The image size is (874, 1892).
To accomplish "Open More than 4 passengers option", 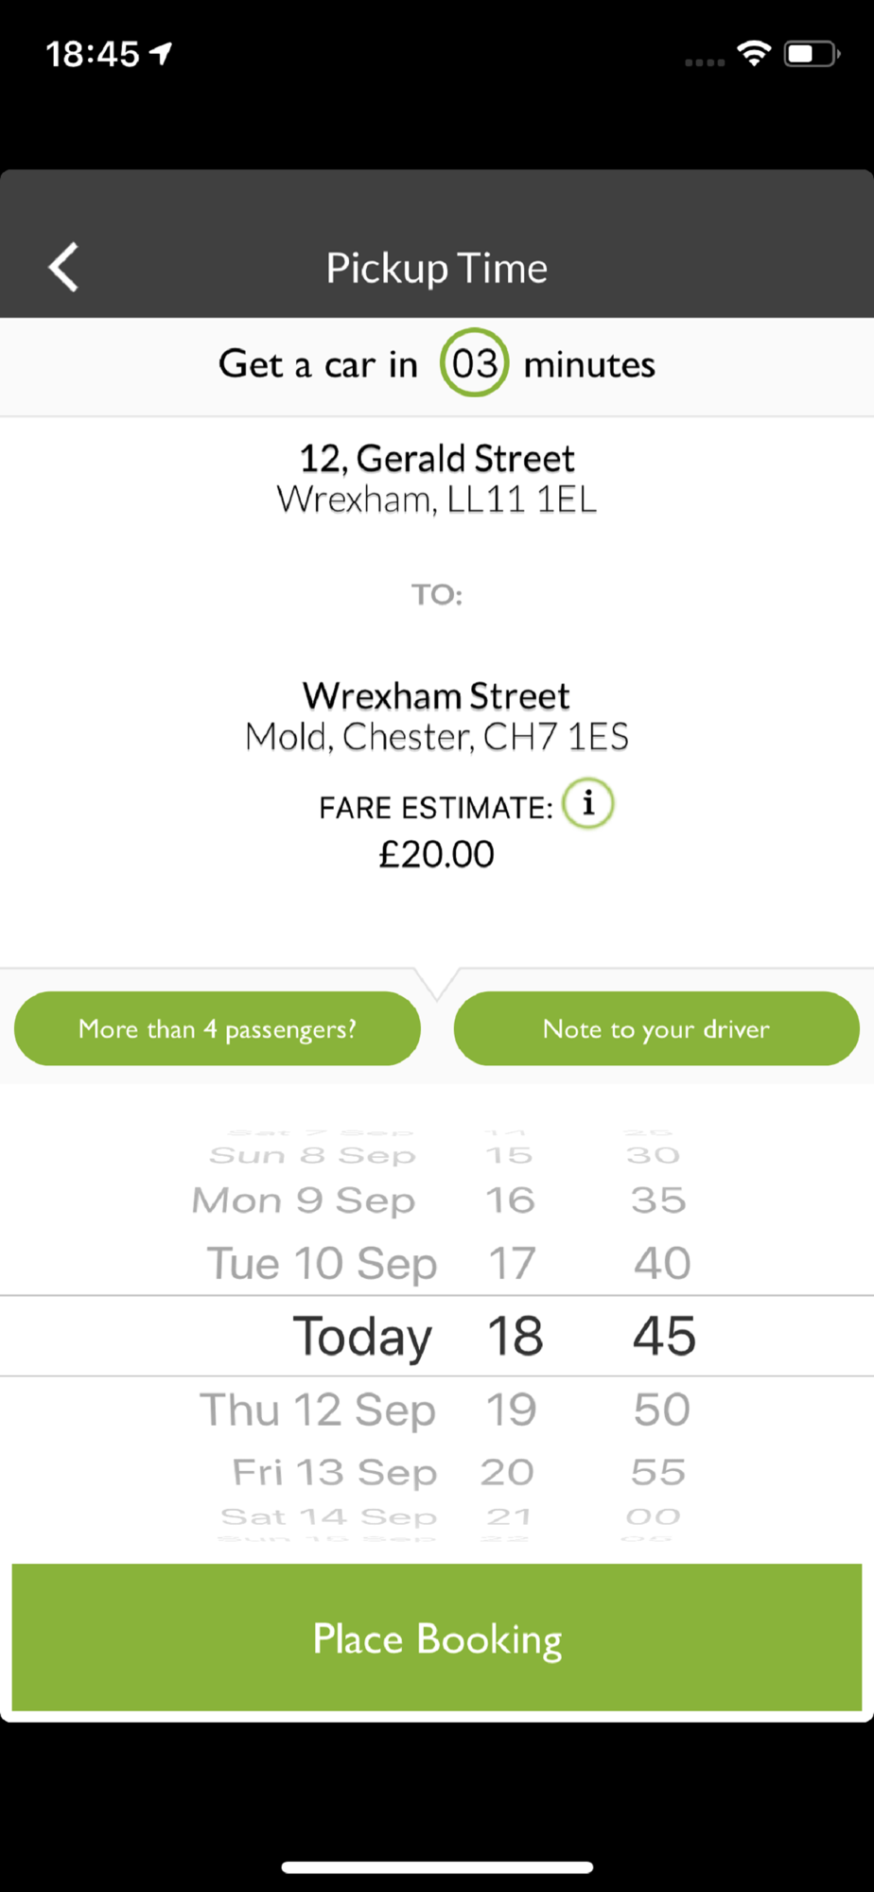I will pos(218,1028).
